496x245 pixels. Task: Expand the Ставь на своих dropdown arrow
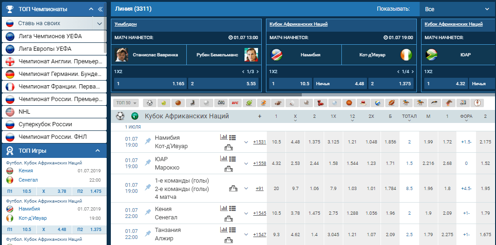point(99,23)
